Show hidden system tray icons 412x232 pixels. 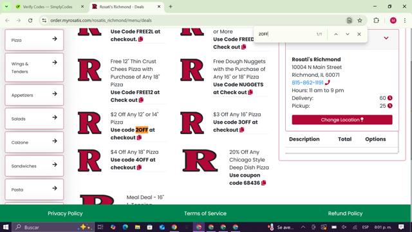click(x=303, y=227)
